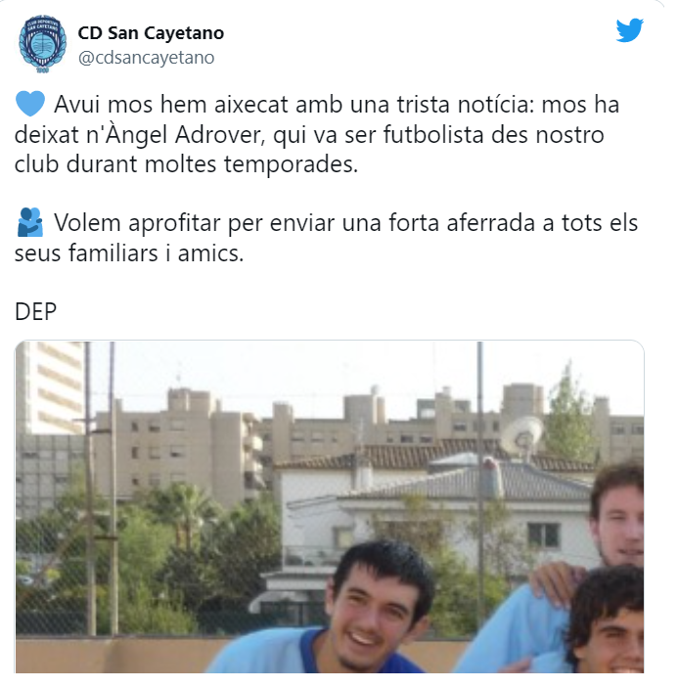Image resolution: width=678 pixels, height=688 pixels.
Task: Click the Twitter bird logo
Action: (629, 30)
